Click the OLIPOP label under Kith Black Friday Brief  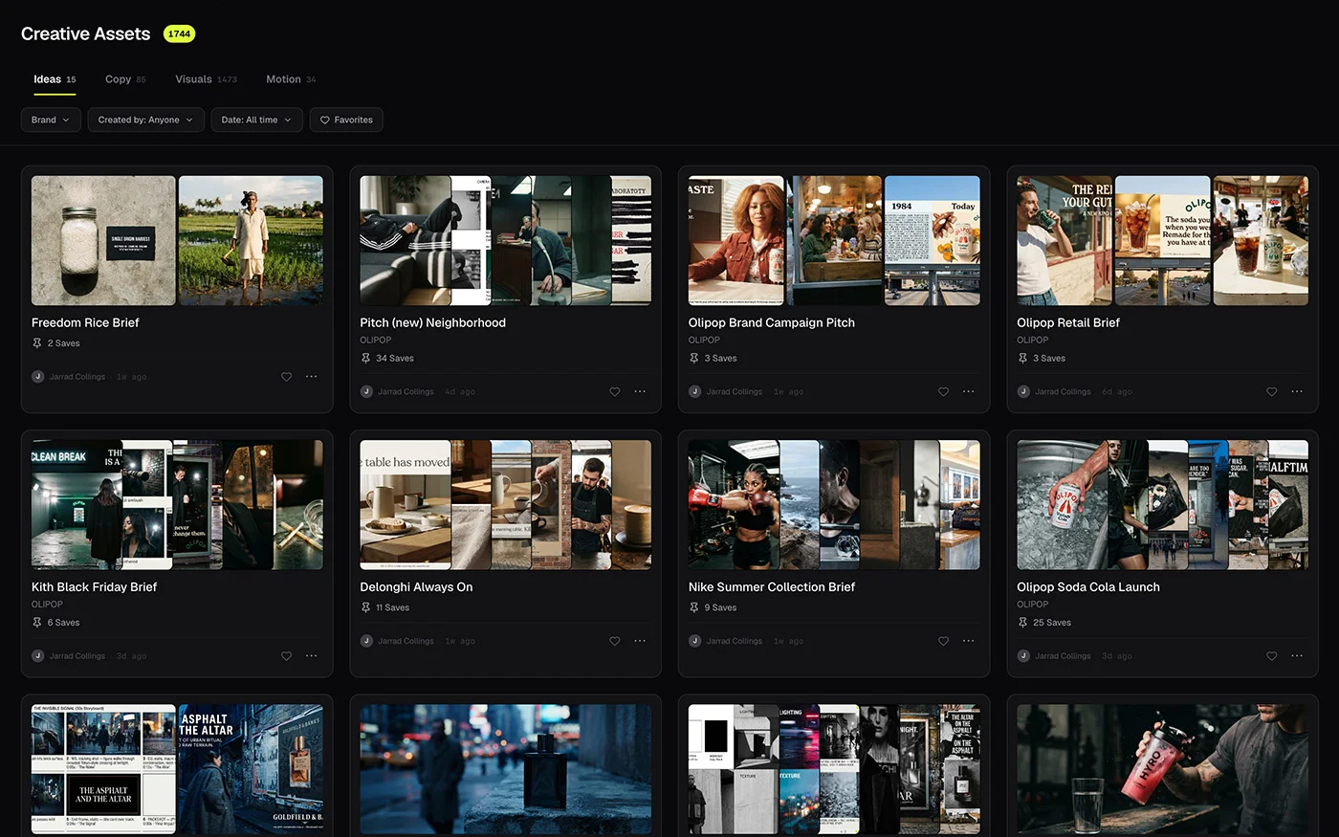pyautogui.click(x=47, y=604)
